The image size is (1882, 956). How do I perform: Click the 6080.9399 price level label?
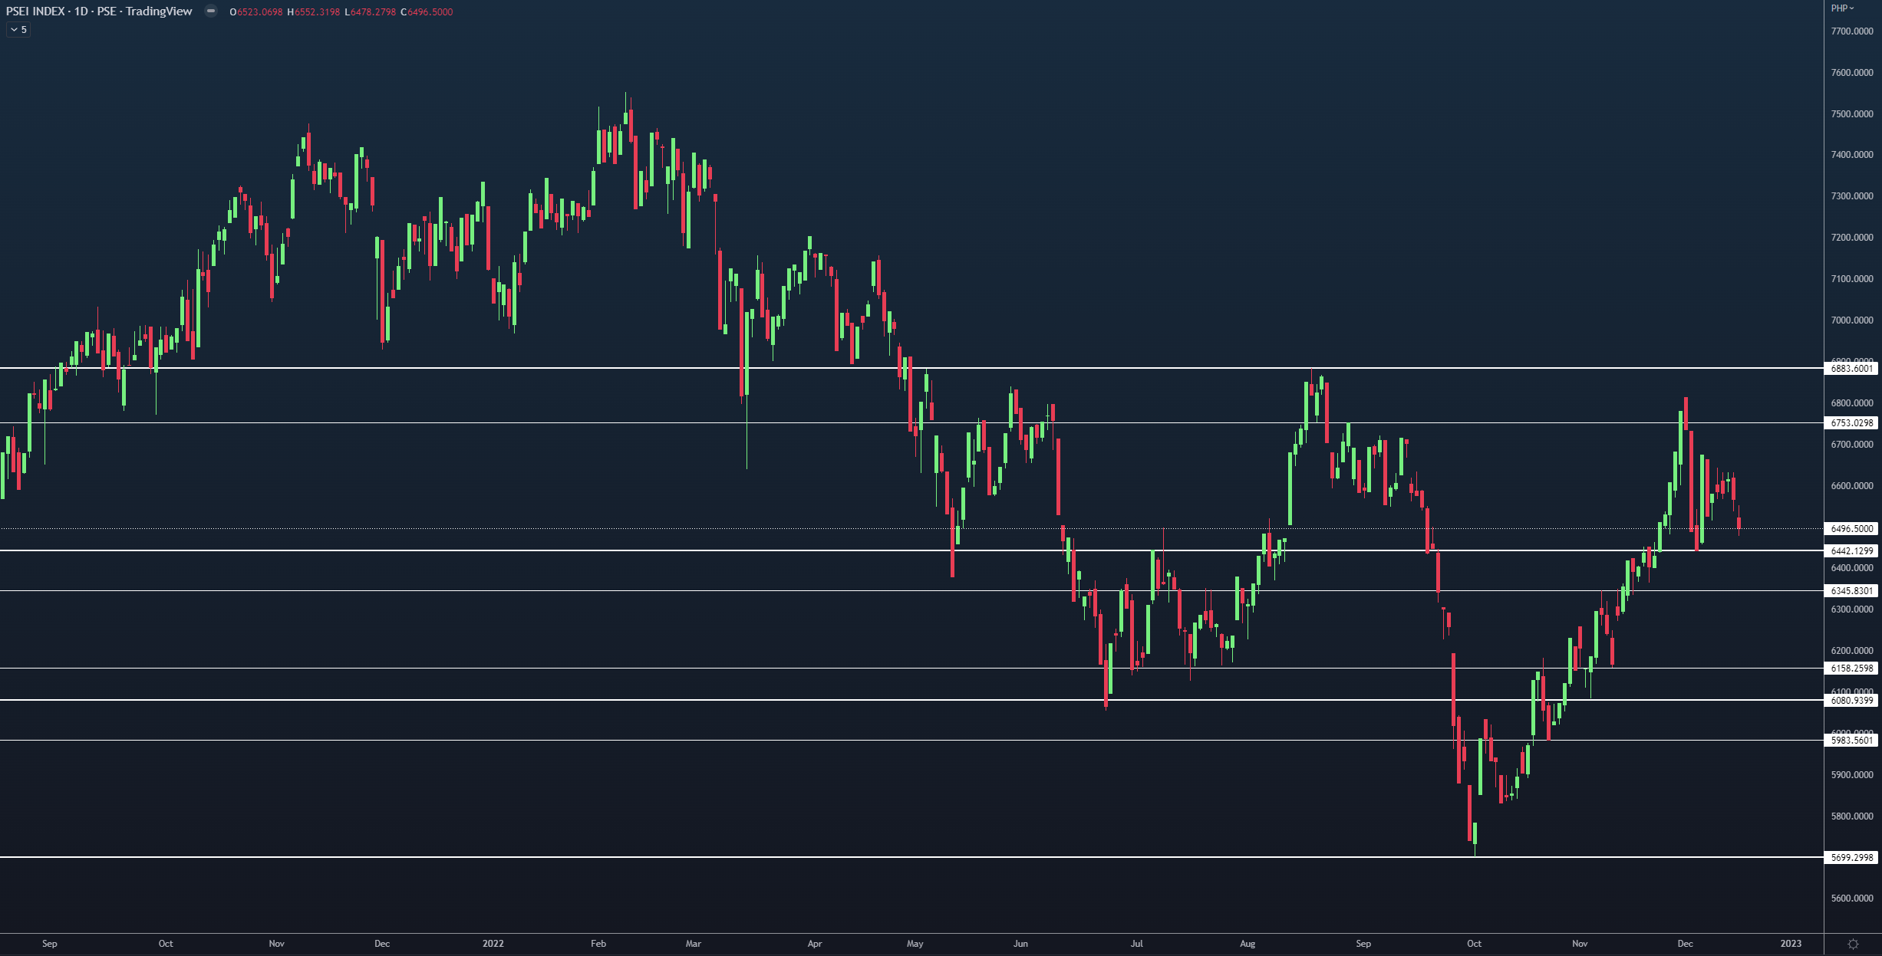coord(1851,701)
